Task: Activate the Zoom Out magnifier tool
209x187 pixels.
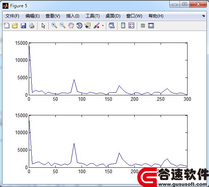Action: point(63,25)
